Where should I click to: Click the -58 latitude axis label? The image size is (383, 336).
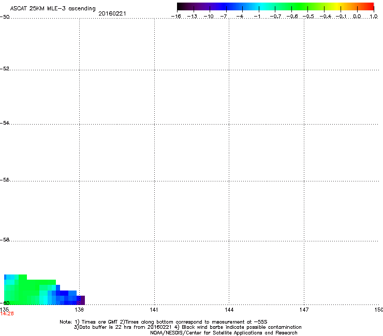pos(5,240)
